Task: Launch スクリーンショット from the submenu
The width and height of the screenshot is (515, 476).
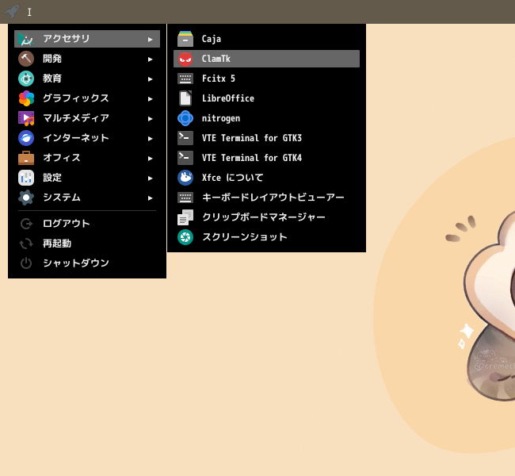Action: click(266, 237)
